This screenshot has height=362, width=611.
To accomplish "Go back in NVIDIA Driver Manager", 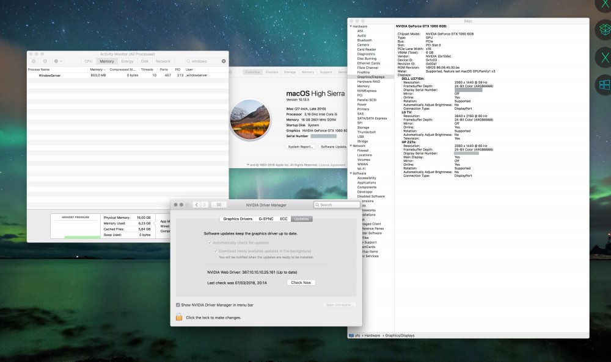I will (x=197, y=205).
